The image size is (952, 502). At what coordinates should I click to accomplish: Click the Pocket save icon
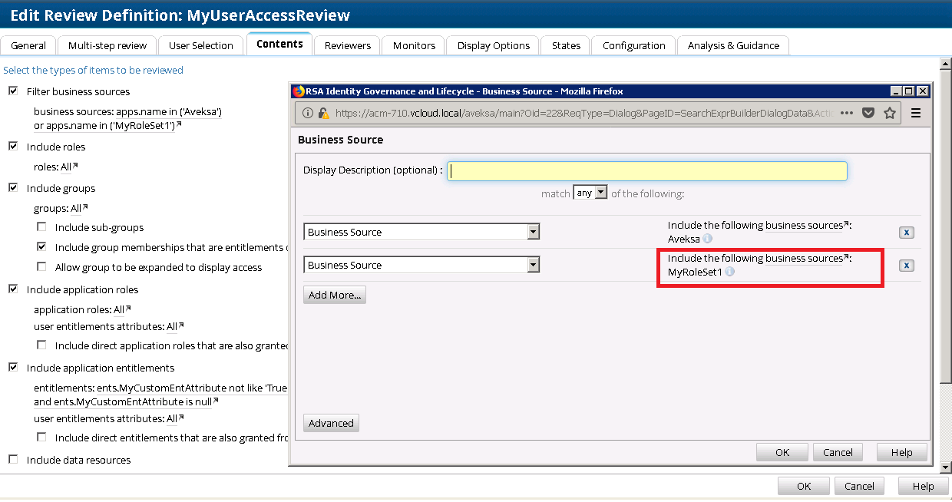point(868,113)
